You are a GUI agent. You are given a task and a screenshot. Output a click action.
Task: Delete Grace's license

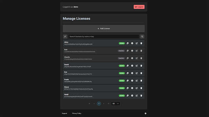point(141,88)
